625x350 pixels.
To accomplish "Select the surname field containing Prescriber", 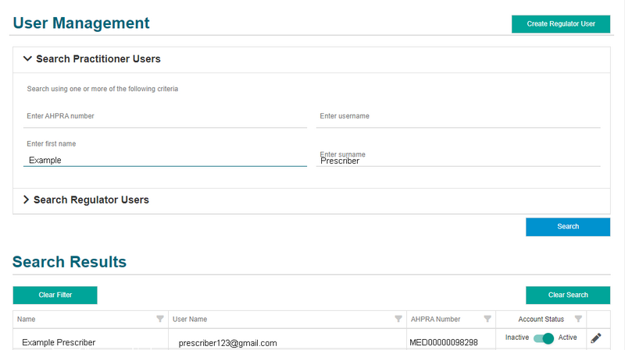I will point(459,161).
